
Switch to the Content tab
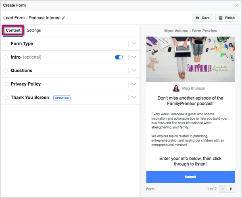13,30
